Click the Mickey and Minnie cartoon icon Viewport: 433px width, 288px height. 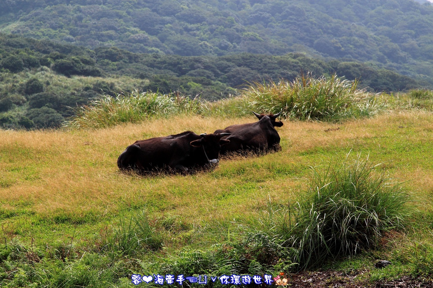(281, 280)
